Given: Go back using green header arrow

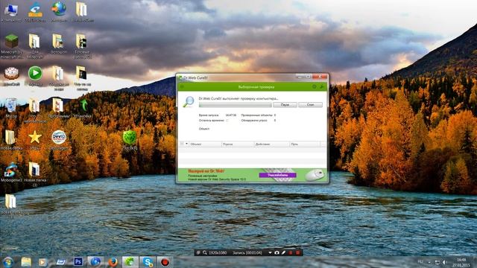Looking at the screenshot, I should point(182,87).
